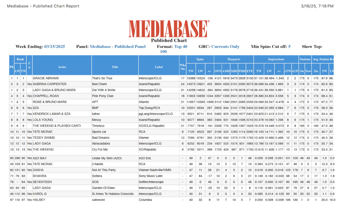This screenshot has height=218, width=342.
Task: Click the title Not At This Party
Action: [x=104, y=170]
